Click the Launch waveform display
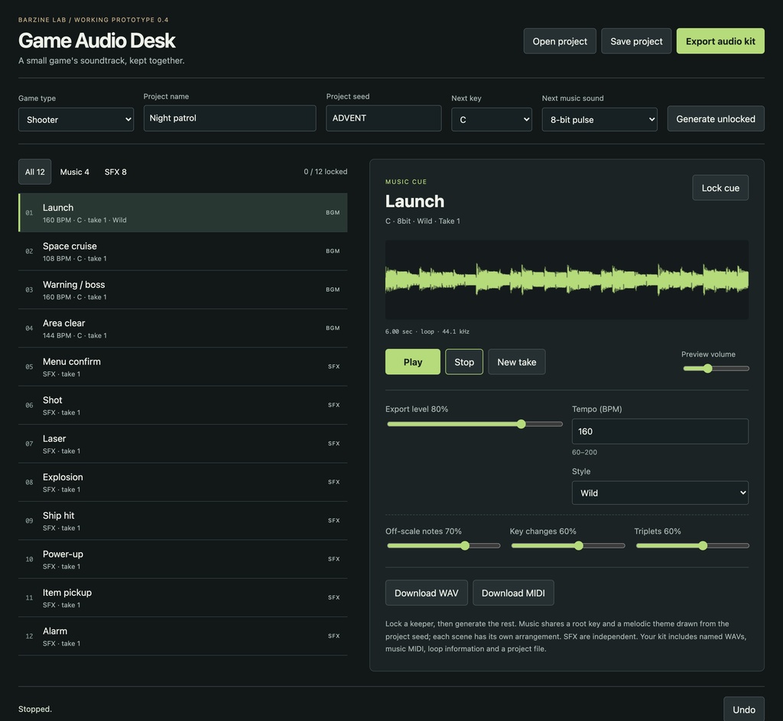The image size is (783, 721). pos(567,280)
